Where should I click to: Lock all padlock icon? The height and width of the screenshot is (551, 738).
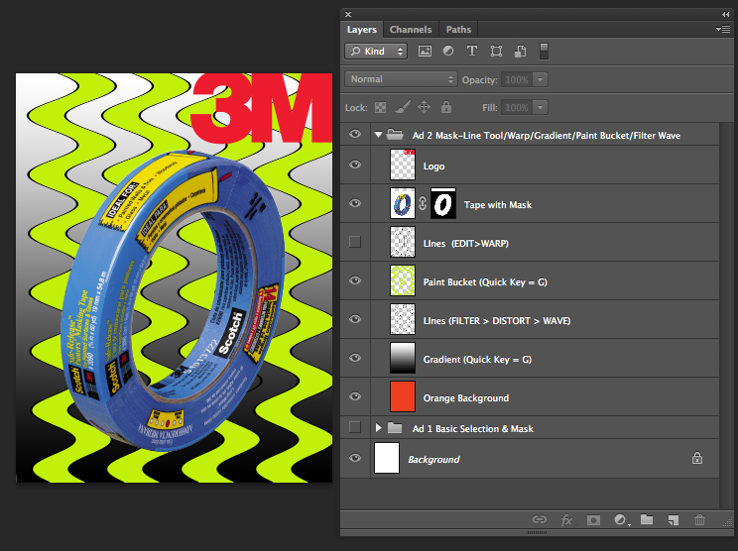(446, 107)
